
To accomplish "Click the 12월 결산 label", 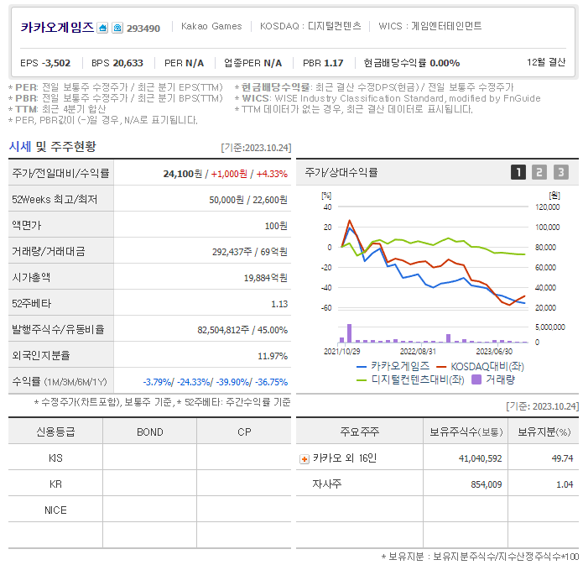I will 546,62.
